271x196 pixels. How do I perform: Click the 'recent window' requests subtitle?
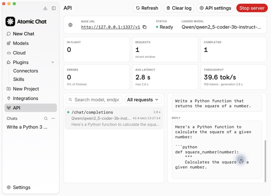click(145, 57)
